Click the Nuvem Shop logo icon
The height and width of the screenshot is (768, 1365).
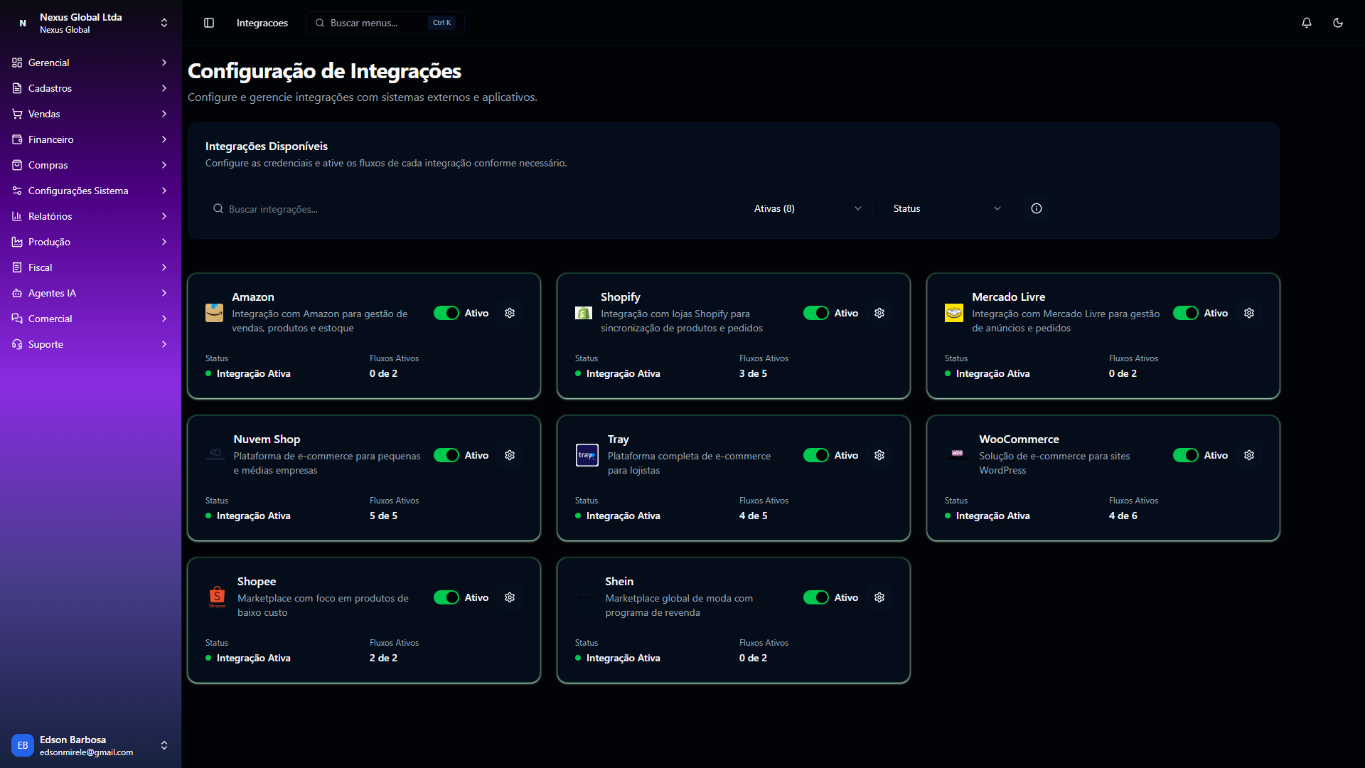click(215, 454)
